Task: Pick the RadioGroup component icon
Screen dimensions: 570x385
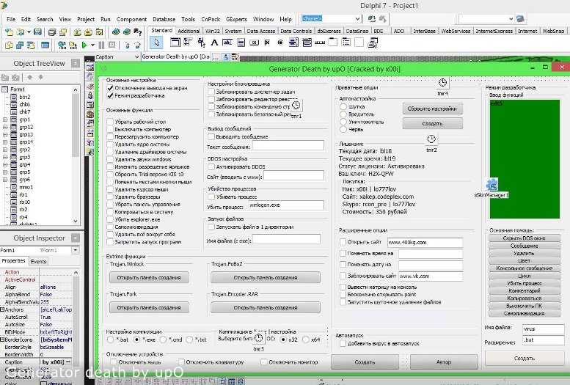Action: point(346,43)
